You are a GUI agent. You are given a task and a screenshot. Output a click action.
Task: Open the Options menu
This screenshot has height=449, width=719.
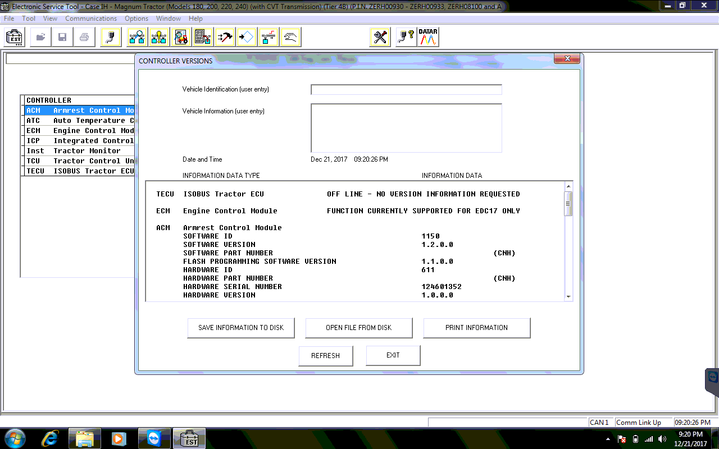136,19
